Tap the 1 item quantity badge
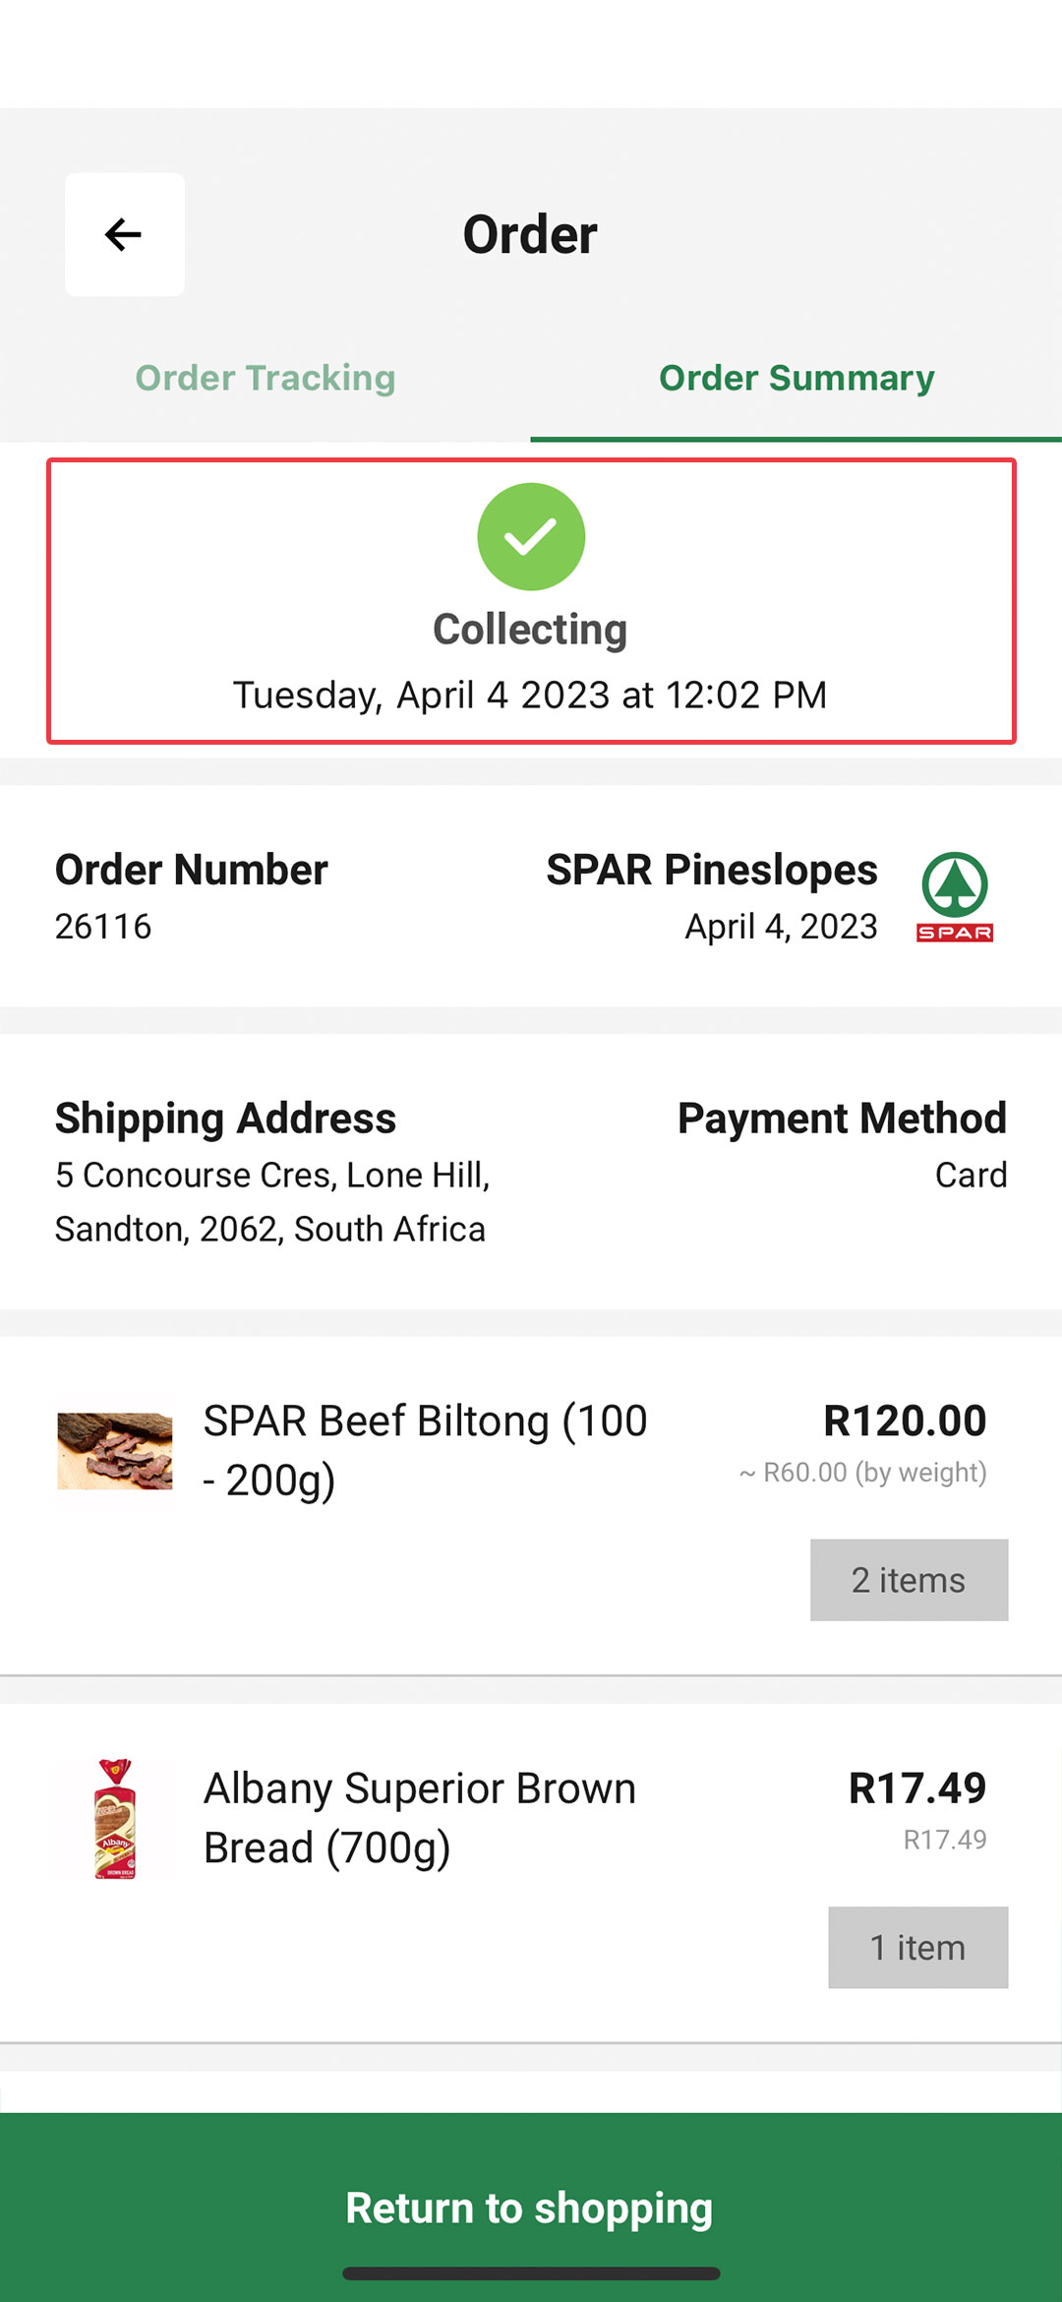1062x2302 pixels. click(917, 1948)
